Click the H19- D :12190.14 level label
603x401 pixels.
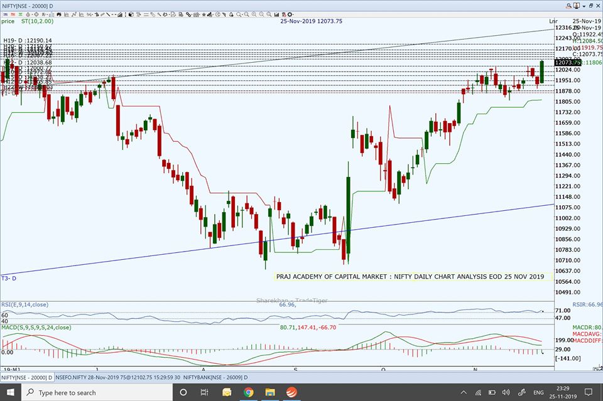point(28,40)
